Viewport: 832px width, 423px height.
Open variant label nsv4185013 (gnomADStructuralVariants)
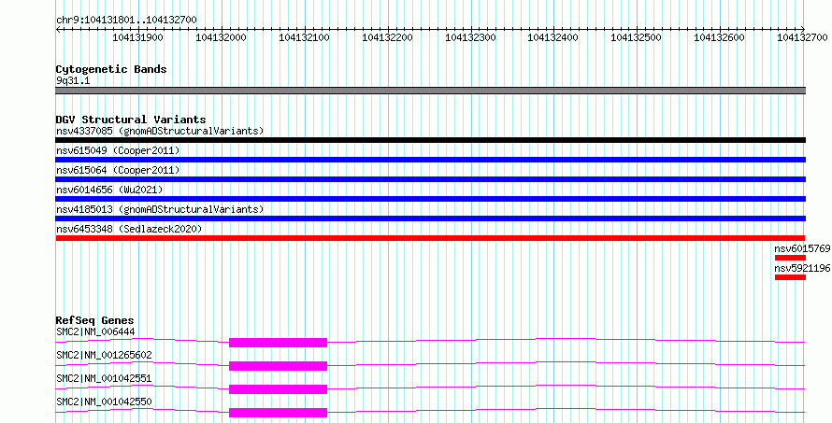pos(160,209)
